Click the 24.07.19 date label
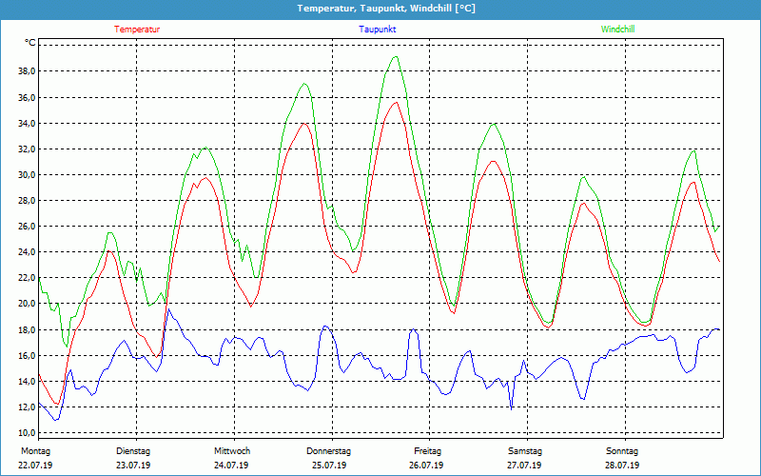Viewport: 761px width, 476px height. [231, 466]
